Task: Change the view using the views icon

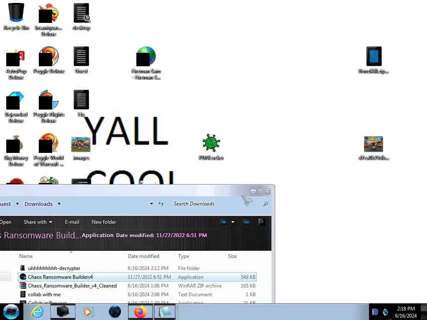Action: coord(224,222)
